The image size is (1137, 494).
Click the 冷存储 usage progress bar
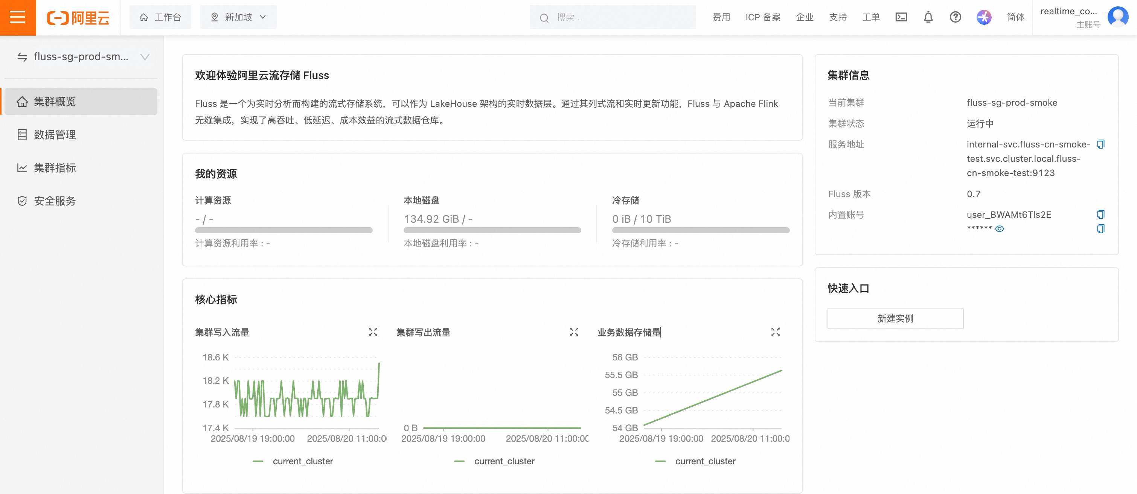pyautogui.click(x=701, y=230)
